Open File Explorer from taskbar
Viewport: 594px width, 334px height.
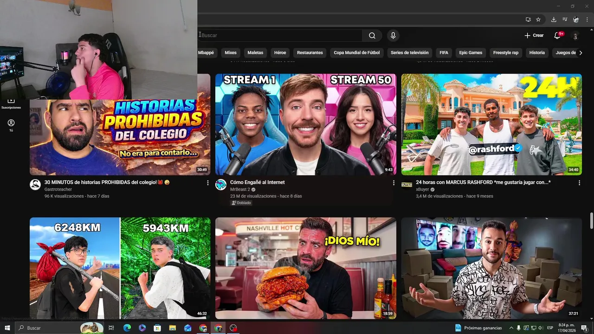[x=173, y=328]
